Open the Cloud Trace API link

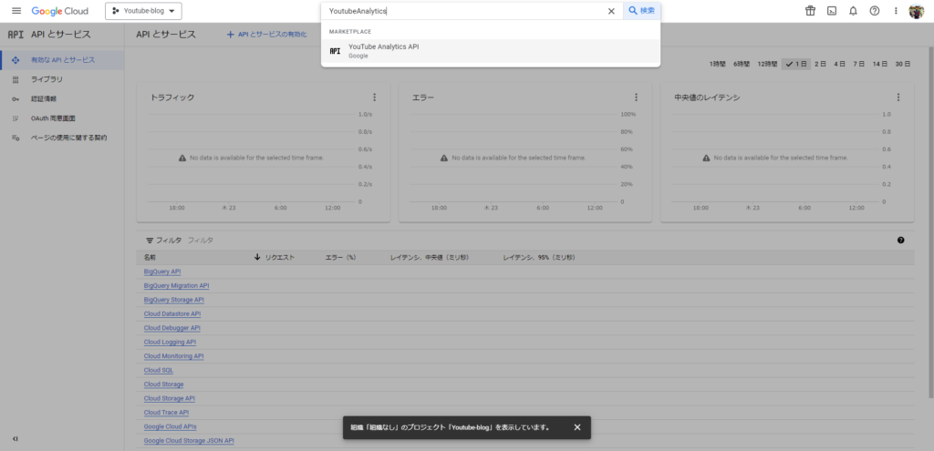pos(166,413)
